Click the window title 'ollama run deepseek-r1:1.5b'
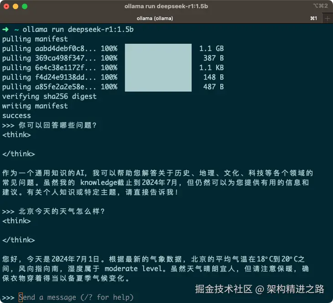The height and width of the screenshot is (303, 333). [x=166, y=6]
